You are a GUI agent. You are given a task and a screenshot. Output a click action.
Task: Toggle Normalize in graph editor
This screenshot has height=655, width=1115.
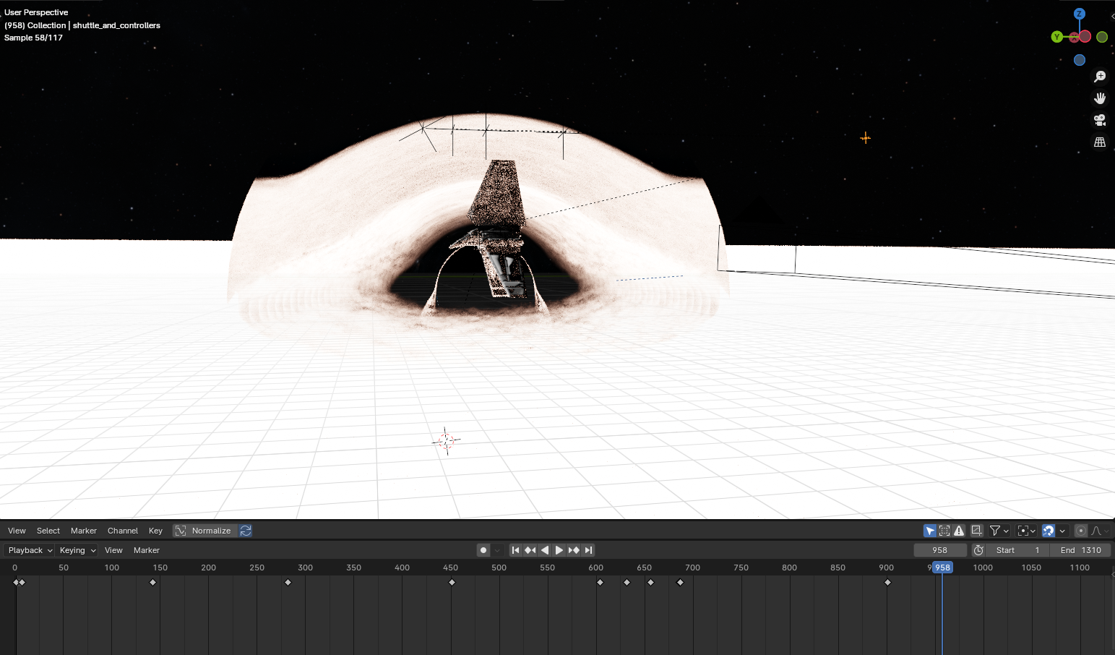point(205,531)
